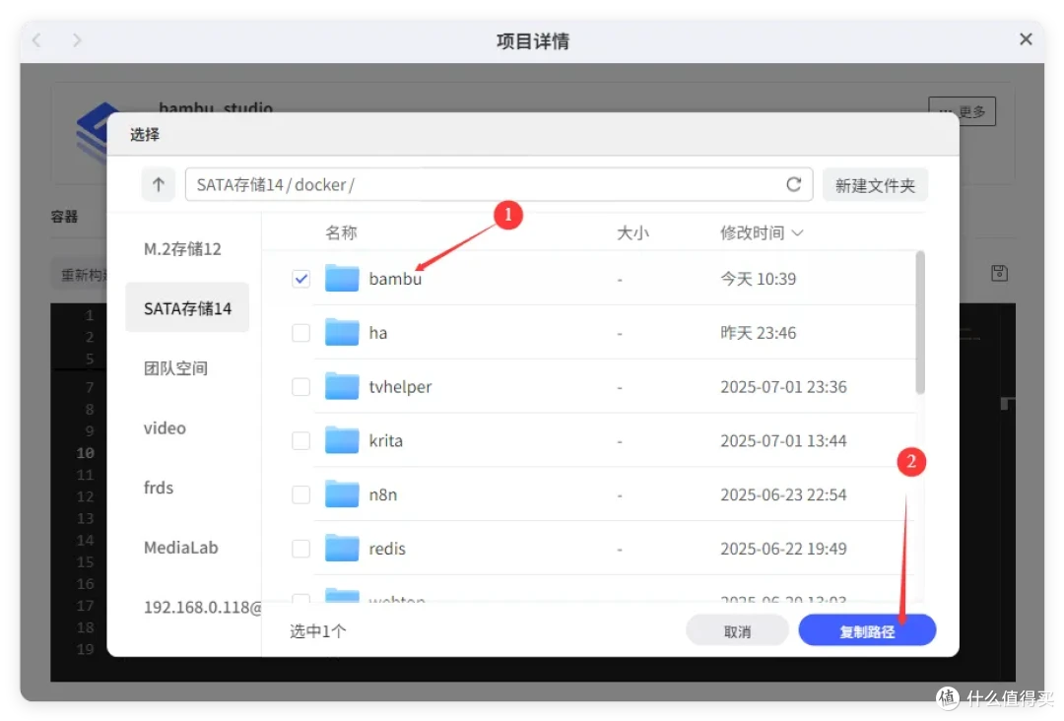Click folder name redis
1064x721 pixels.
[387, 549]
